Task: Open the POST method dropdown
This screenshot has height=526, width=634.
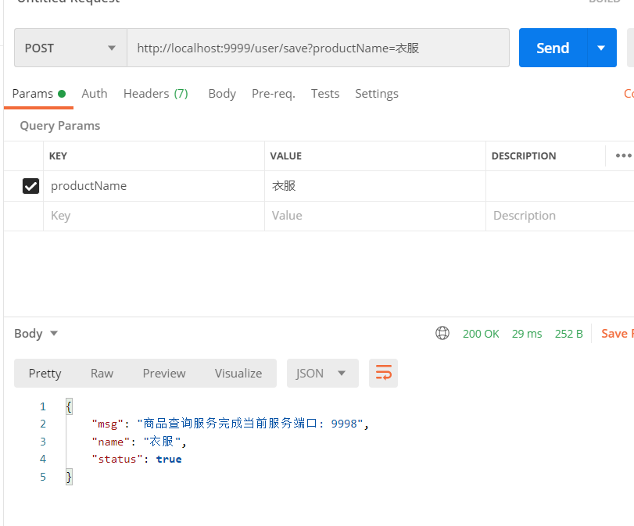Action: [71, 48]
